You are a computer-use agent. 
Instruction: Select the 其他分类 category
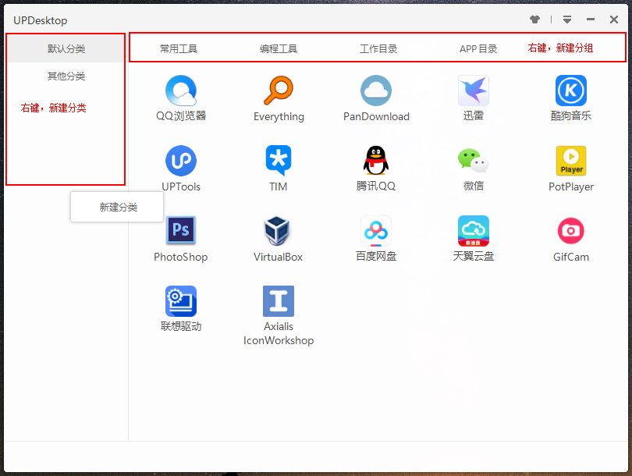click(66, 76)
